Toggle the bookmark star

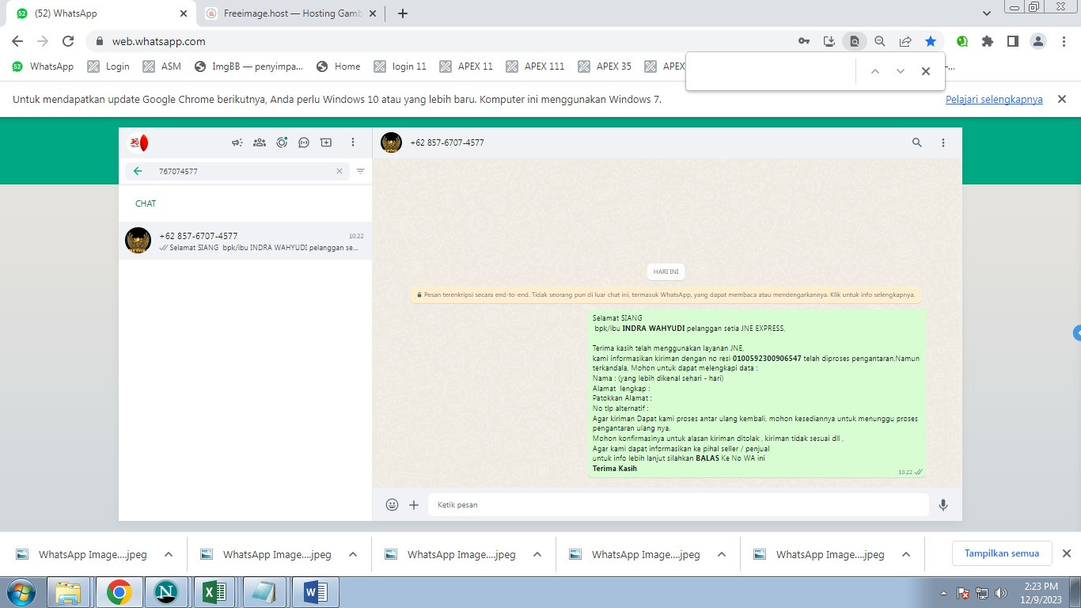click(x=931, y=41)
